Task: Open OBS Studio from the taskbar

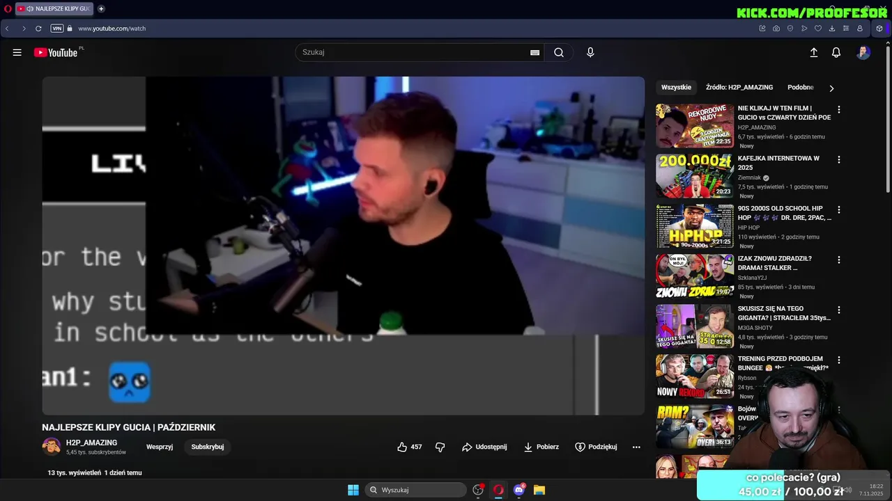Action: pyautogui.click(x=478, y=490)
